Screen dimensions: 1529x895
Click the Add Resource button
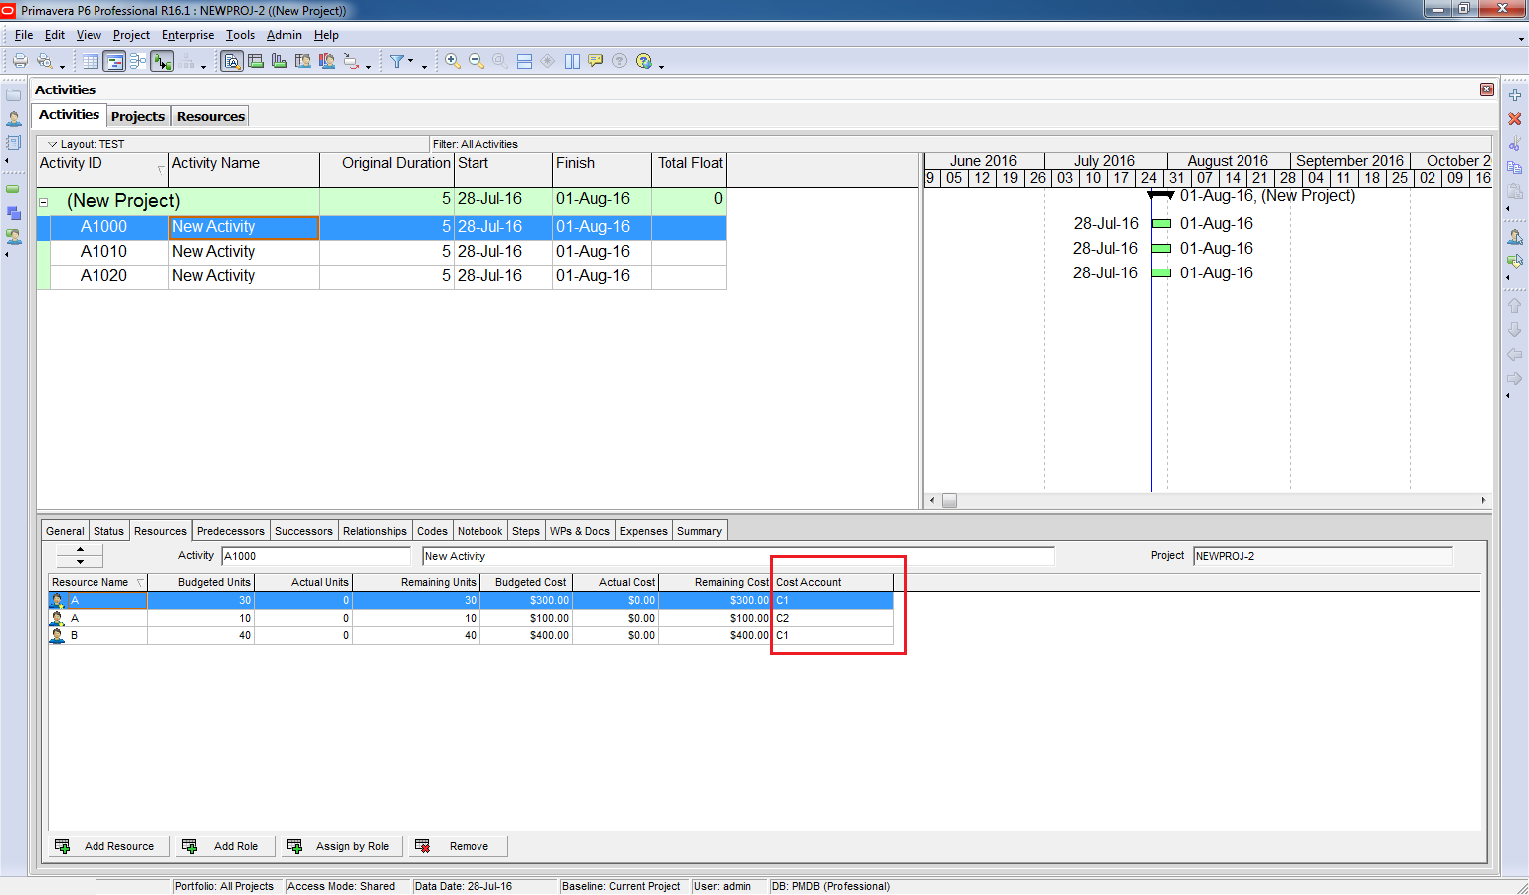[x=108, y=846]
